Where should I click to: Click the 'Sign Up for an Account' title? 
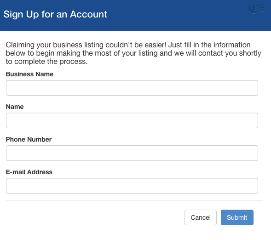click(55, 14)
